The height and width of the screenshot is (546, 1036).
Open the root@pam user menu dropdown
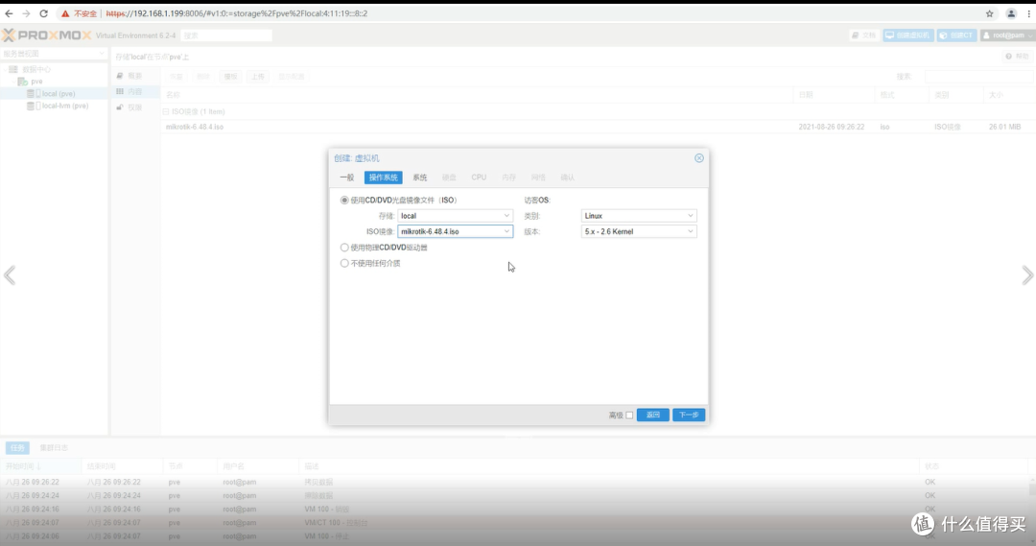click(1007, 36)
